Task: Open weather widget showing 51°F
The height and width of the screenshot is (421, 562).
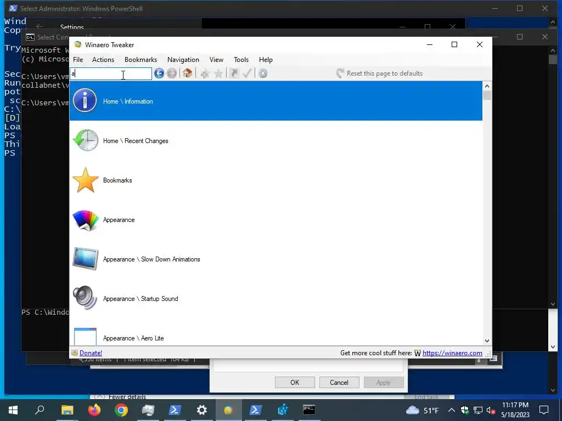Action: [422, 410]
